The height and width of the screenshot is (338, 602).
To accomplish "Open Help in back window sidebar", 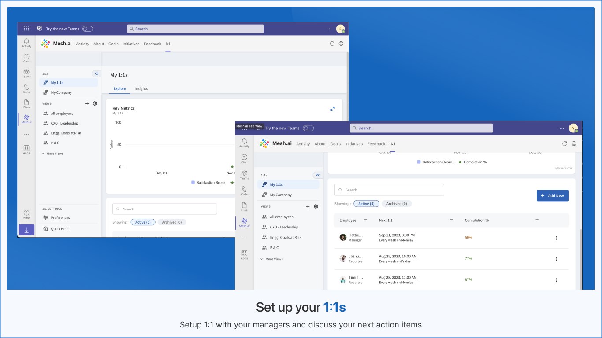I will click(x=26, y=214).
